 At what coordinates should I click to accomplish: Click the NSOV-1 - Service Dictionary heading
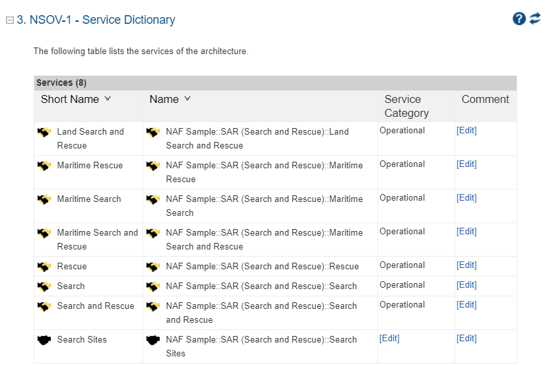pos(96,20)
